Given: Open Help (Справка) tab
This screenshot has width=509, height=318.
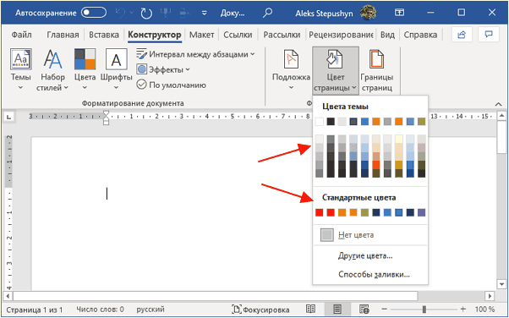Looking at the screenshot, I should click(420, 35).
